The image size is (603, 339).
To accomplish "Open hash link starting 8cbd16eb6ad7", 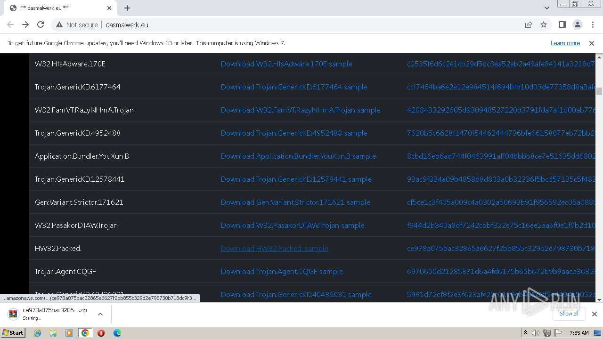I will pyautogui.click(x=501, y=156).
